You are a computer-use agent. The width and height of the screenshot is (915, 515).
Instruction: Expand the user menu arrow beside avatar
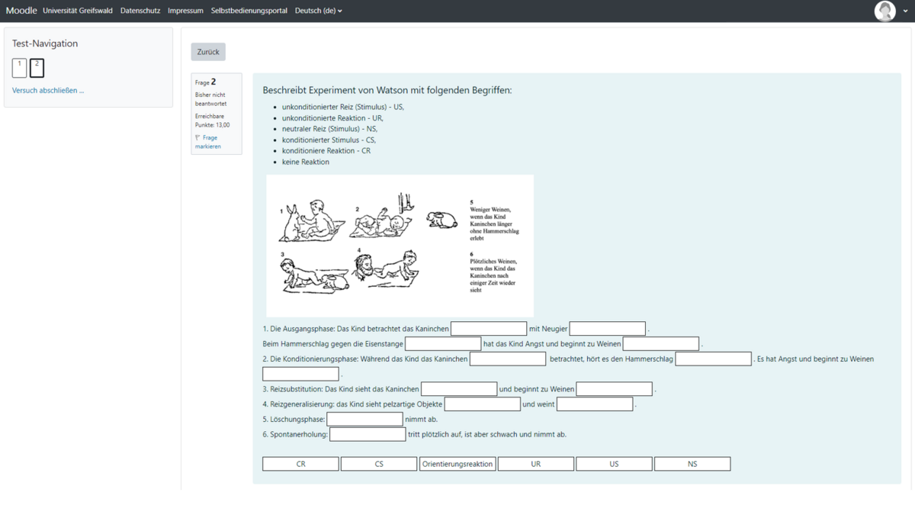[905, 11]
